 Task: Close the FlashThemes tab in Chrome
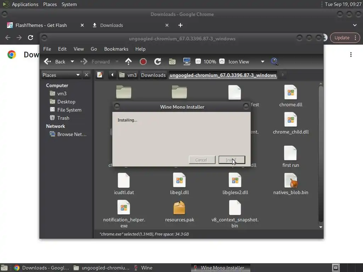(x=82, y=25)
